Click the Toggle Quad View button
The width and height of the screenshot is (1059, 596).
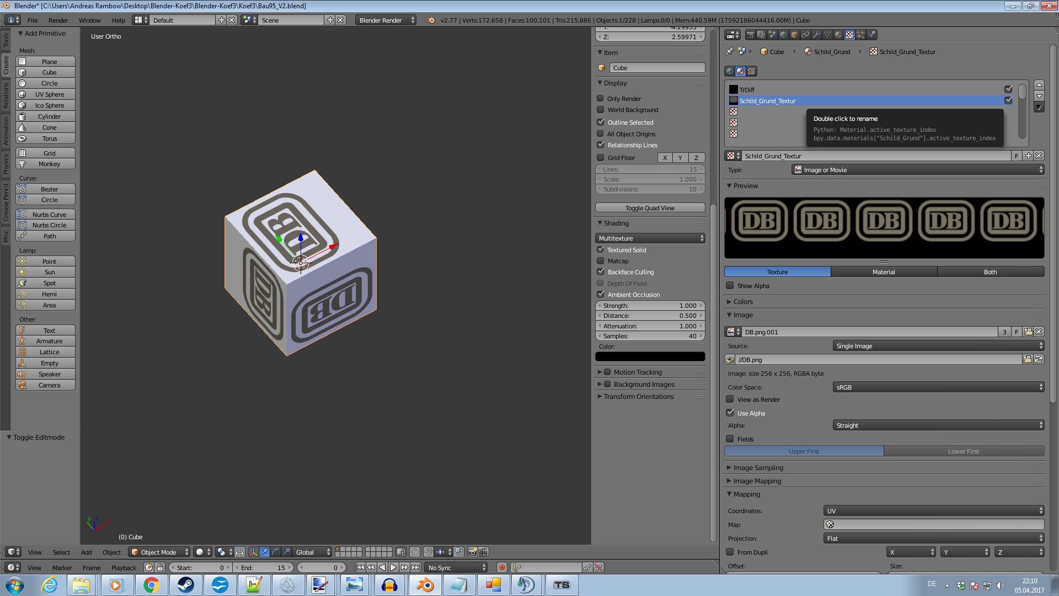(x=650, y=208)
